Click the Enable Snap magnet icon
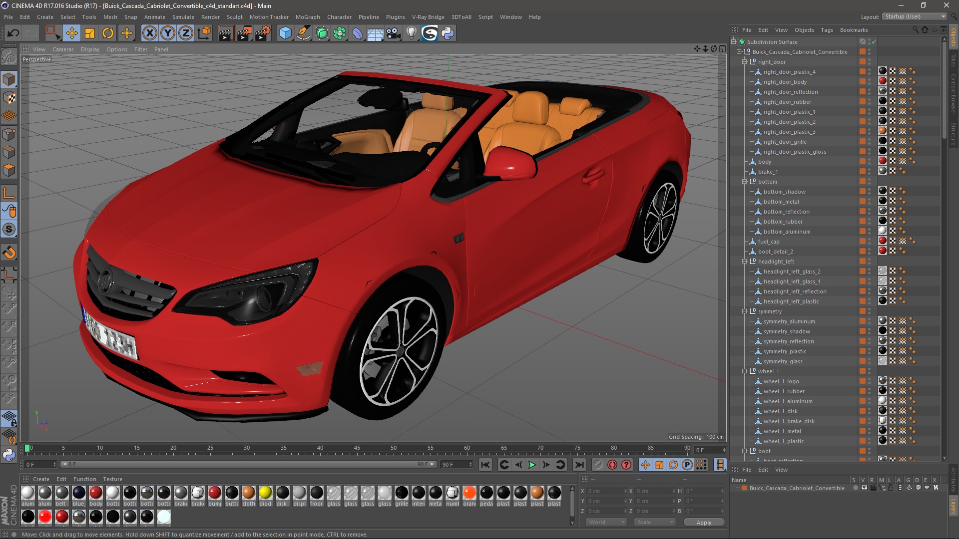The image size is (959, 539). point(9,253)
